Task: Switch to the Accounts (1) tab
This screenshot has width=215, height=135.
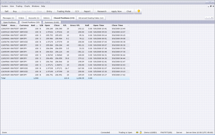Action: [34, 18]
